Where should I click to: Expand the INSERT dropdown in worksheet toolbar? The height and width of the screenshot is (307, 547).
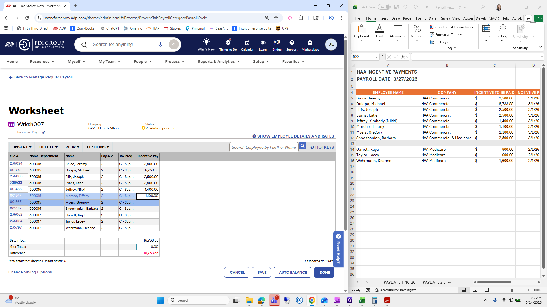click(x=23, y=147)
